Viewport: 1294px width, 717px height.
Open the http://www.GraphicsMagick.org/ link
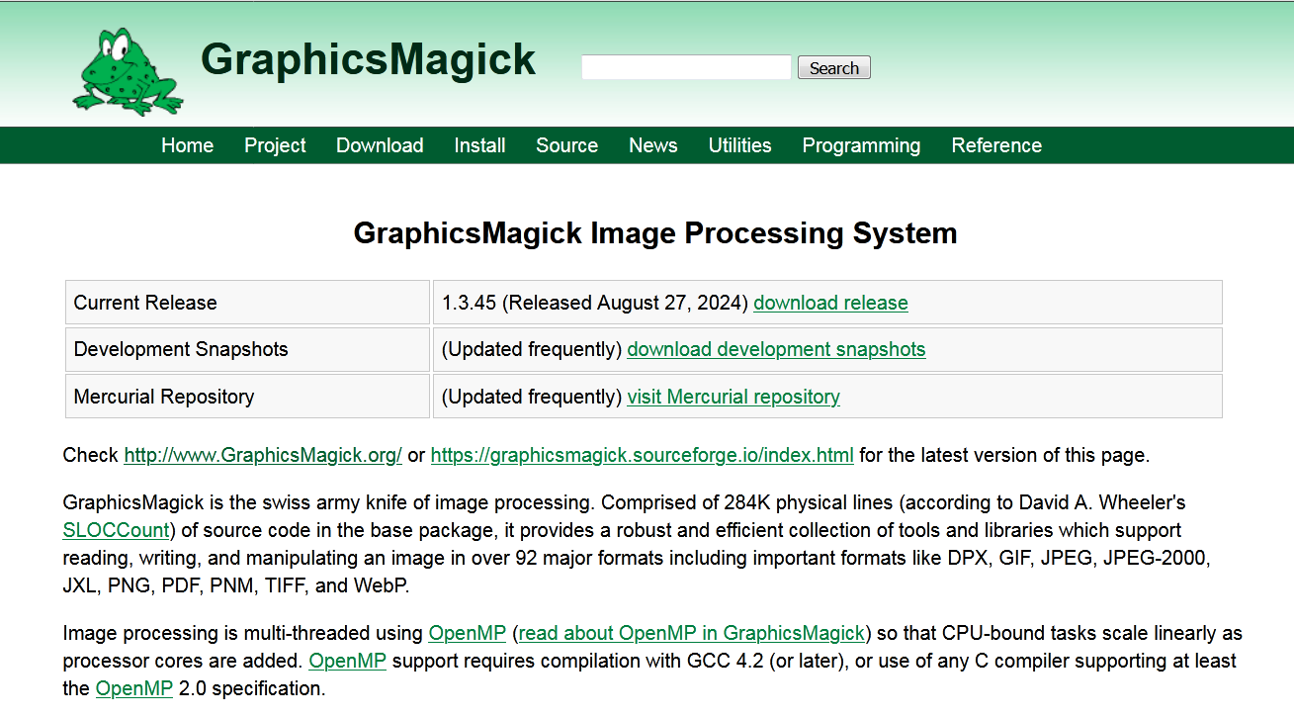[263, 455]
